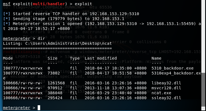Click the address 192.168.153.129:5310 in handler line
The image size is (206, 111).
click(114, 14)
